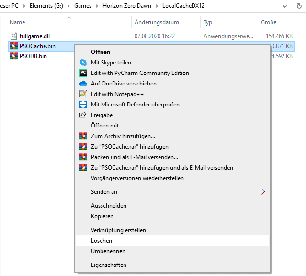Viewport: 306px width, 276px height.
Task: Go to Horizon Zero Dawn breadcrumb folder
Action: click(126, 6)
